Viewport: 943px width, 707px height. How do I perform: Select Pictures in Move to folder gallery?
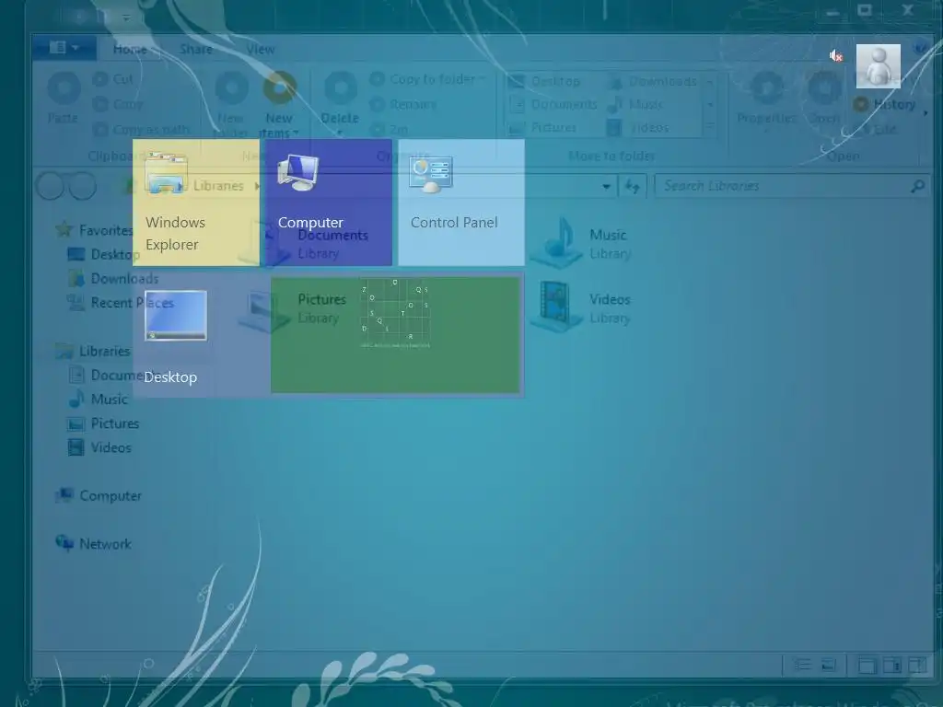click(541, 127)
